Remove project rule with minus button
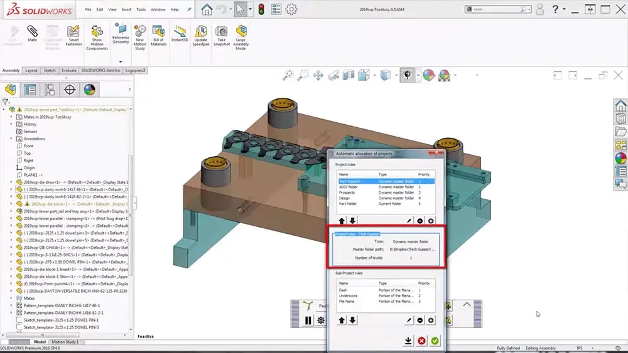628x353 pixels. 420,221
